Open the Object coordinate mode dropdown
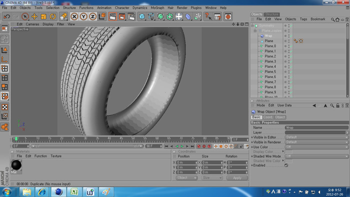 186,178
